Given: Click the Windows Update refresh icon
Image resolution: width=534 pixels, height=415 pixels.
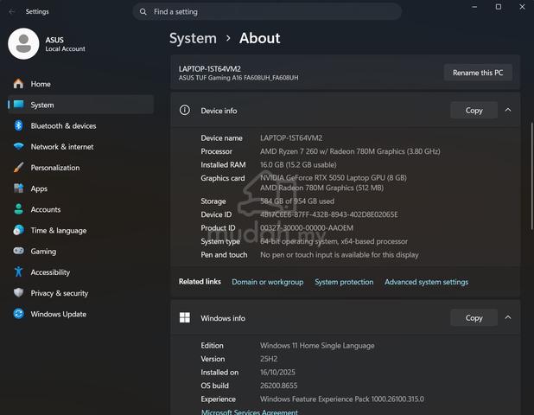Looking at the screenshot, I should (18, 314).
